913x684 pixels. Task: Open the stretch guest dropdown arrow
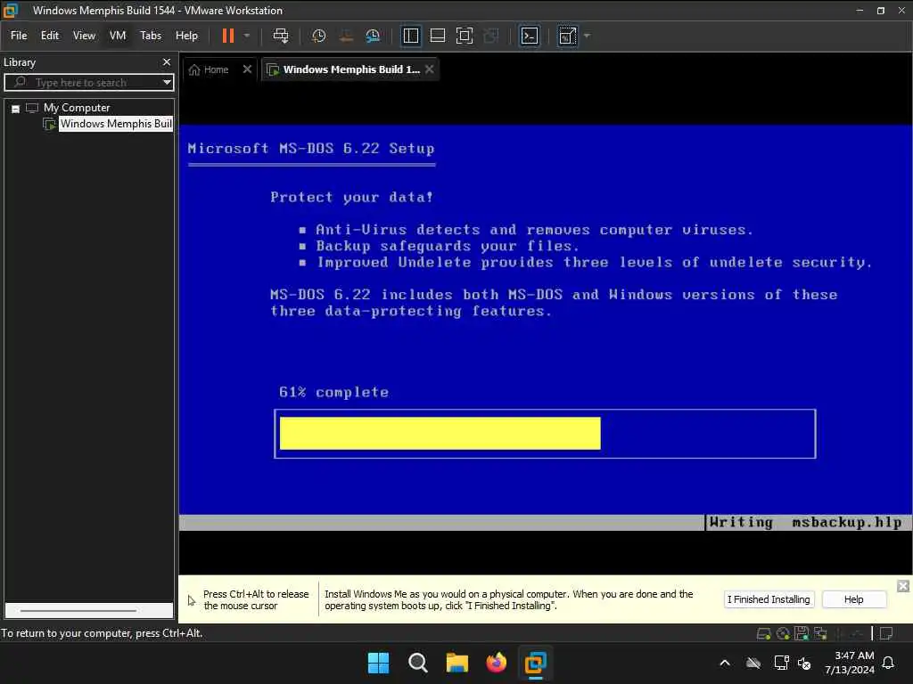pyautogui.click(x=587, y=36)
